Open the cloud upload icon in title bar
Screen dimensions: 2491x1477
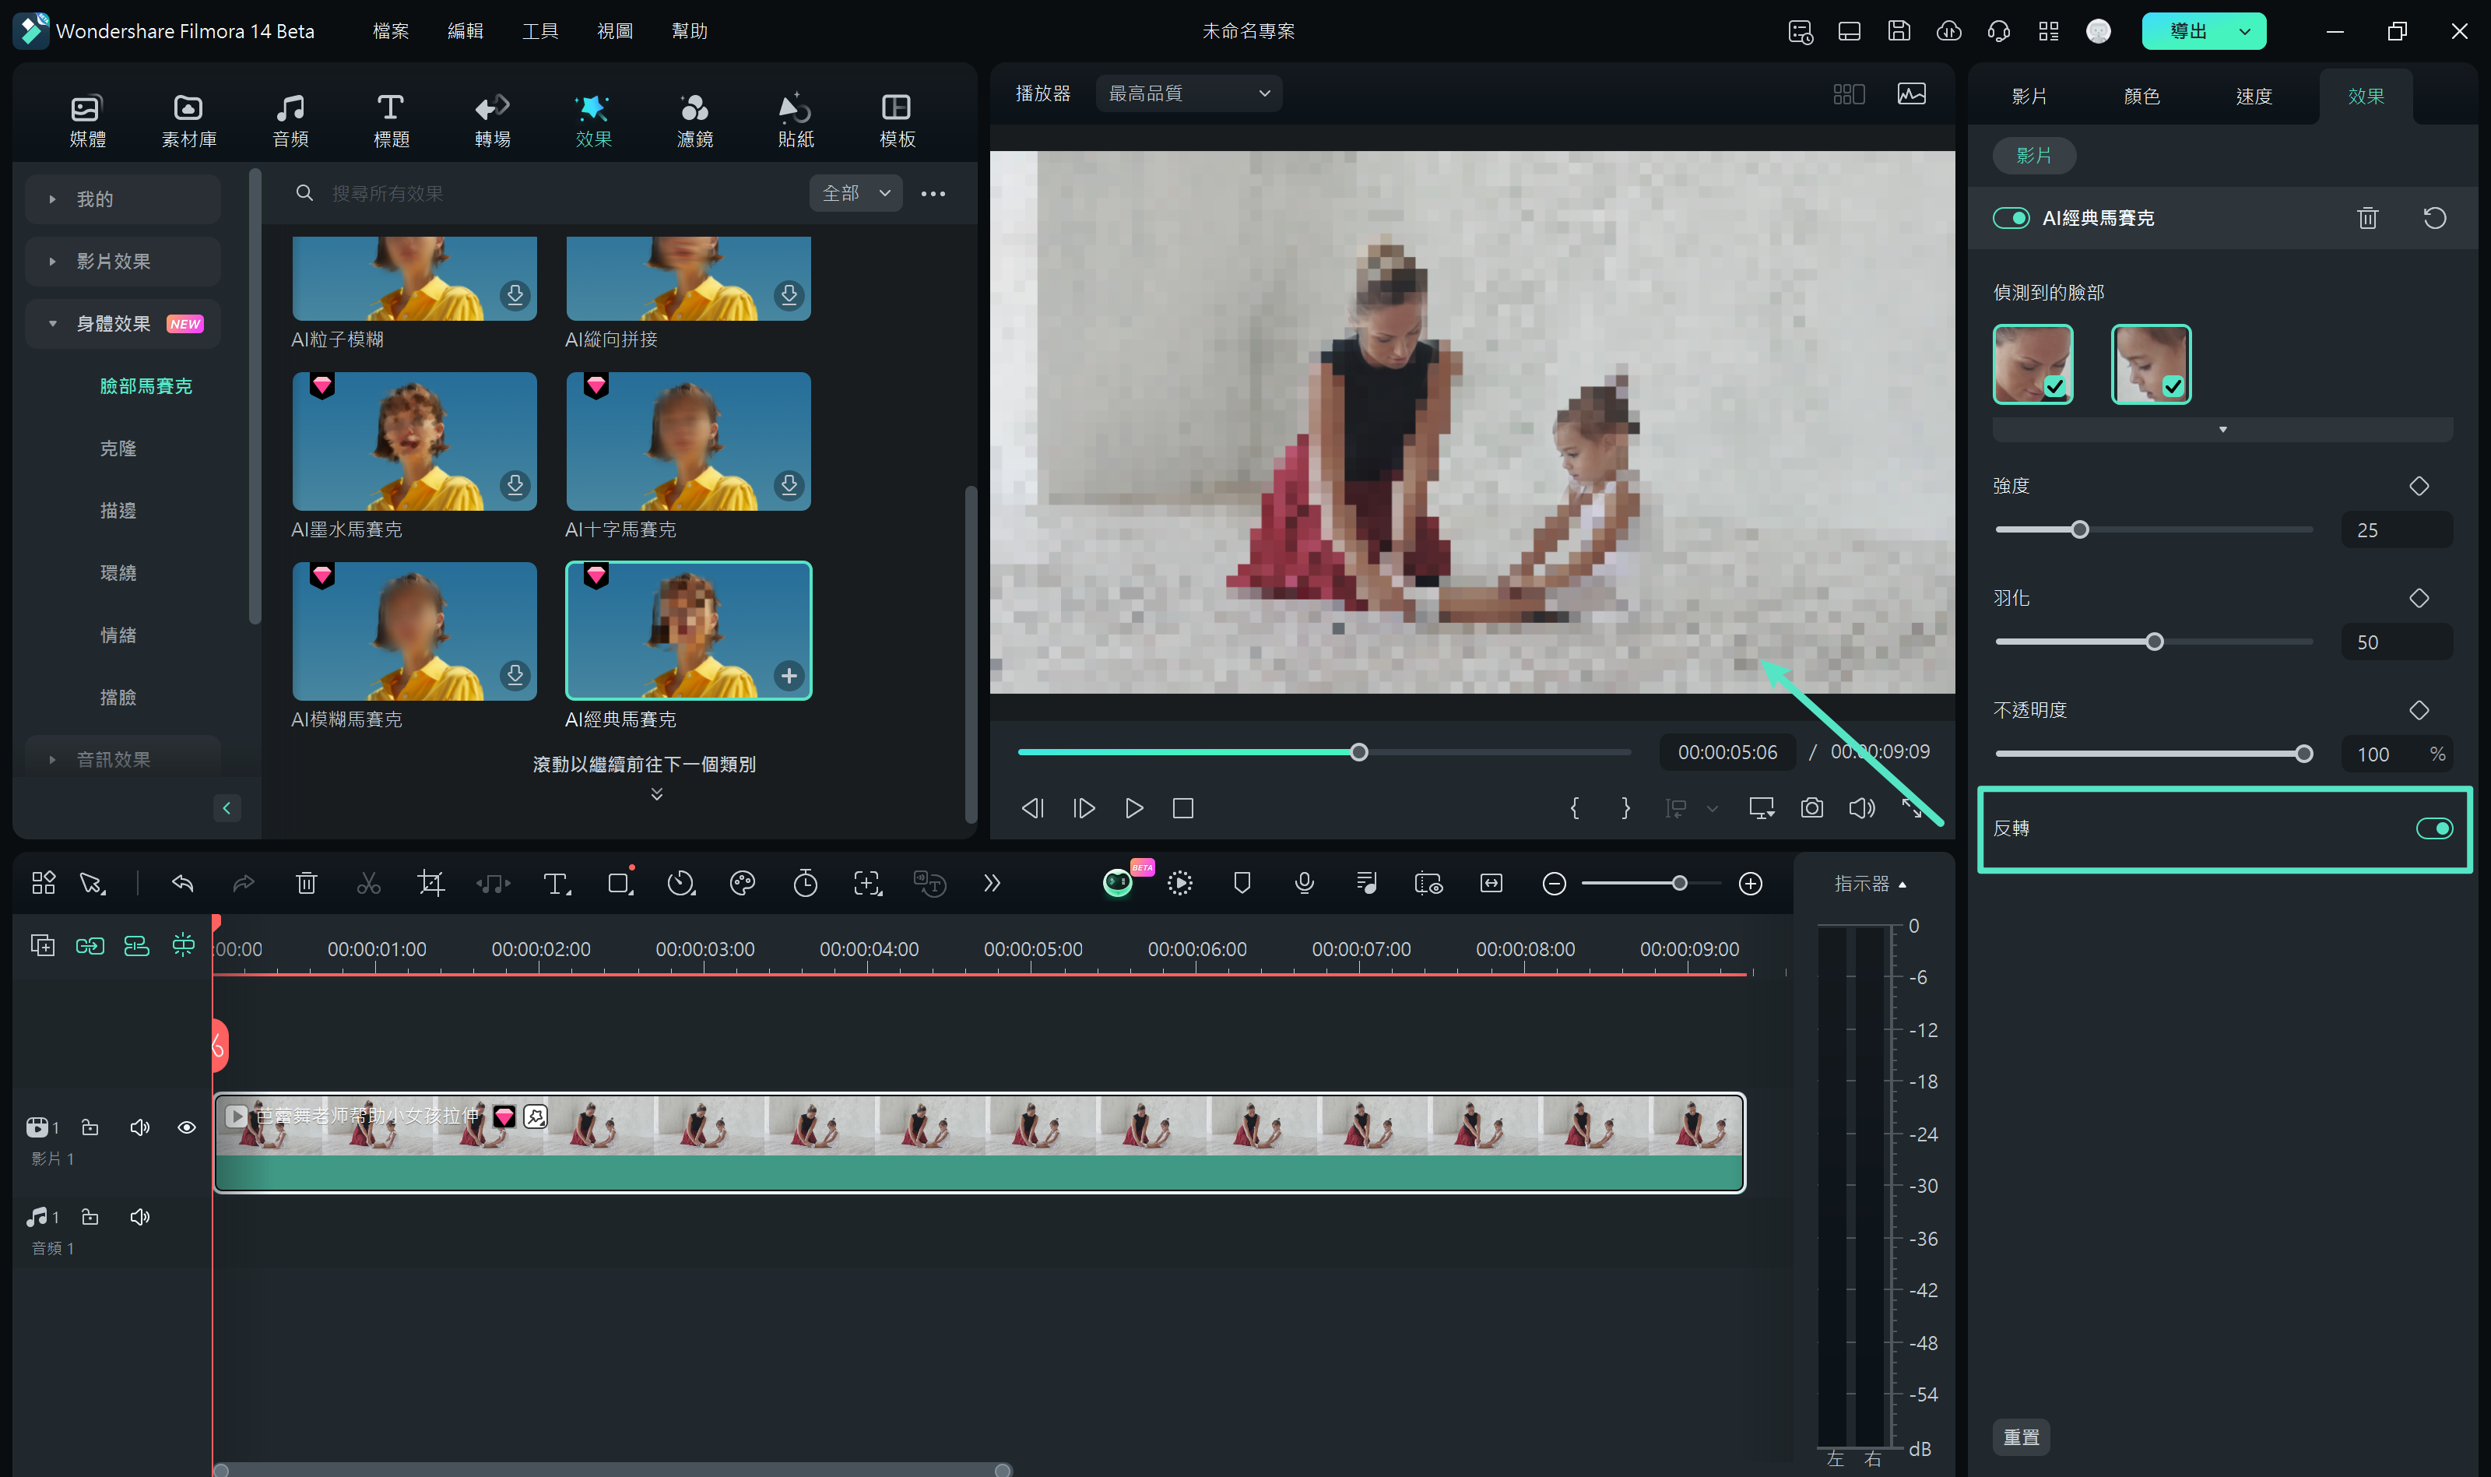[1949, 31]
